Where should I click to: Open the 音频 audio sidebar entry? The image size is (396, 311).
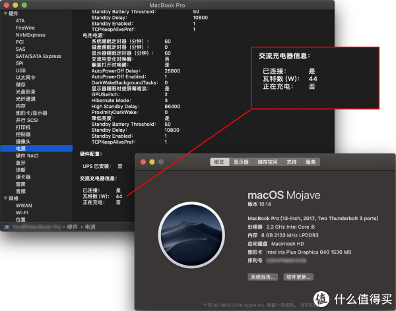point(20,191)
